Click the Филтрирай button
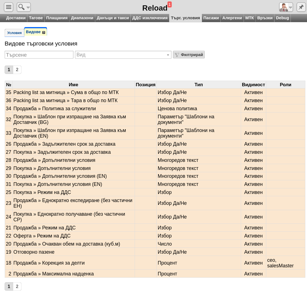Screen dimensions: 307x295 pos(189,55)
